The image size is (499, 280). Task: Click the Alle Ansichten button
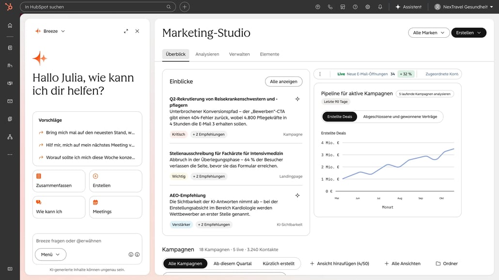[x=403, y=264]
